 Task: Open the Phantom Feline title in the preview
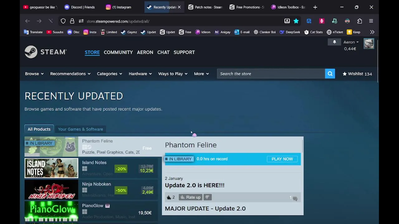pyautogui.click(x=191, y=145)
